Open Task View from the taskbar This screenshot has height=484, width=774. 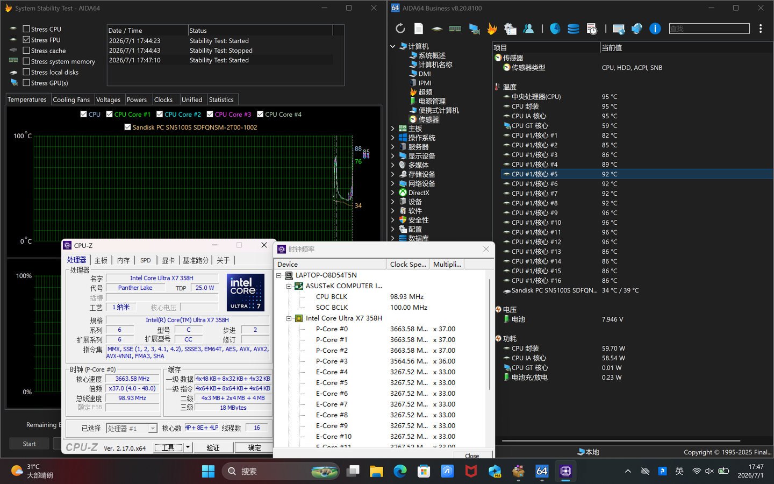(353, 471)
